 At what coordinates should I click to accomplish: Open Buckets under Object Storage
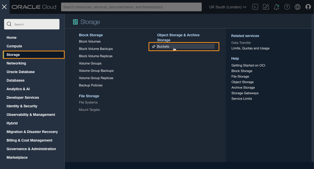[163, 46]
